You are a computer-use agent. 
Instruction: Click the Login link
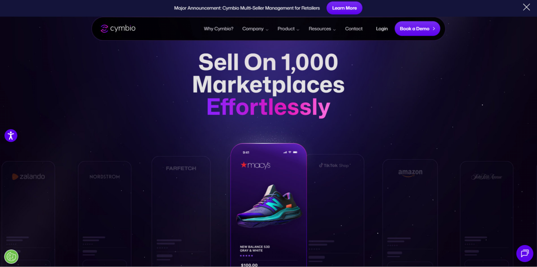(x=382, y=29)
